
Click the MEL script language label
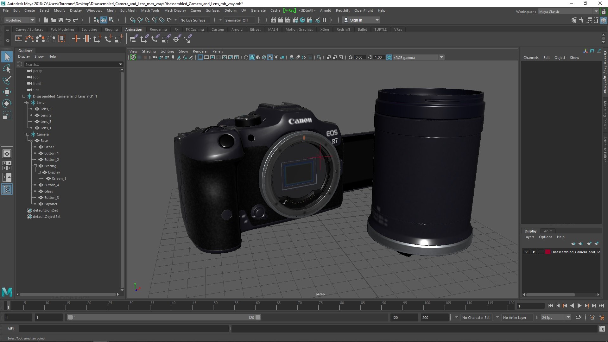(11, 329)
